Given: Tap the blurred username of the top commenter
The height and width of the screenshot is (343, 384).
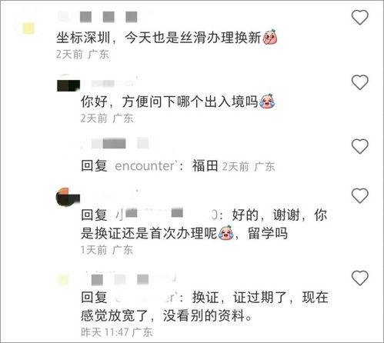Looking at the screenshot, I should point(102,17).
